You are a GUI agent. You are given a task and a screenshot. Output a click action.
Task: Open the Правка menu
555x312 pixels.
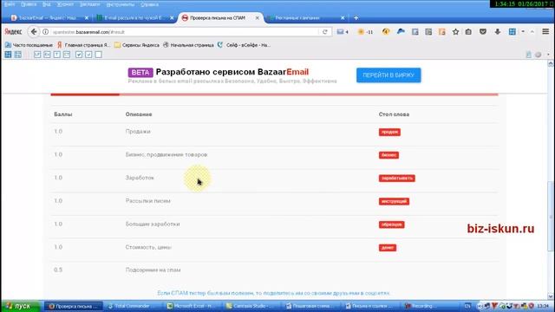[29, 4]
